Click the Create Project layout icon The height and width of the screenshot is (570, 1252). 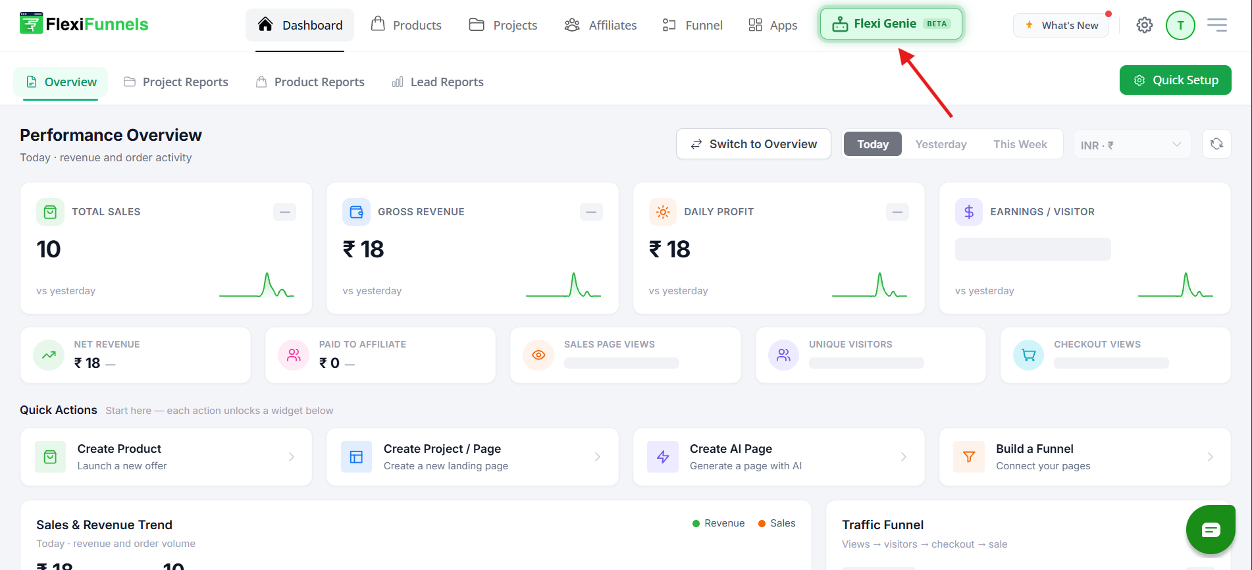356,457
